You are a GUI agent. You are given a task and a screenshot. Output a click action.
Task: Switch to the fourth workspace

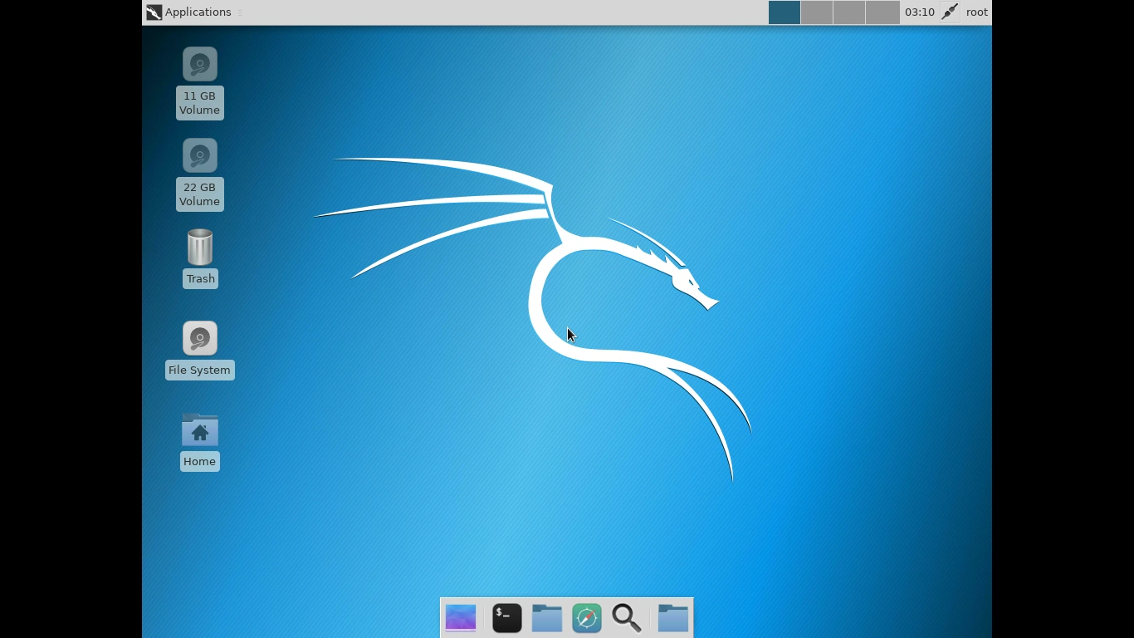pos(882,12)
